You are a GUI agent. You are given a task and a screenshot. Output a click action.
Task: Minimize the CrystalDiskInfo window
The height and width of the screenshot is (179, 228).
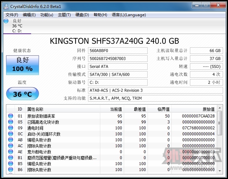pos(197,5)
